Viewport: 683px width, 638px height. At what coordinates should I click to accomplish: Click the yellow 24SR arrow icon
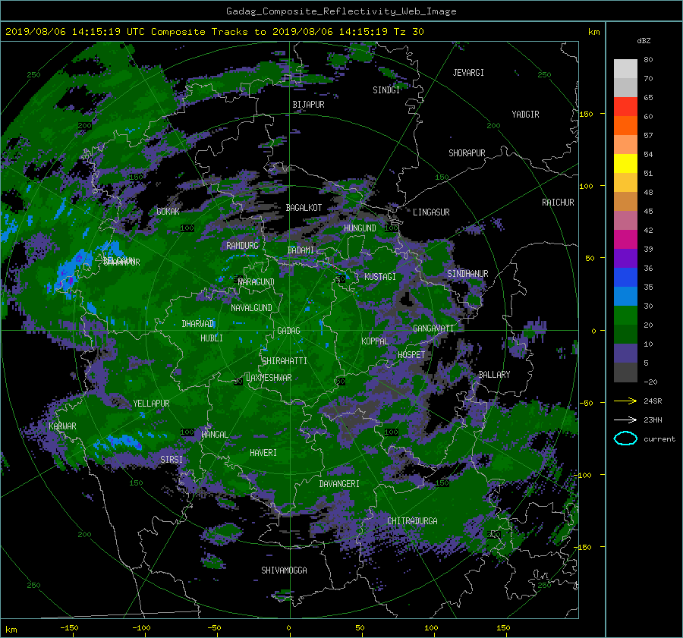pyautogui.click(x=625, y=401)
